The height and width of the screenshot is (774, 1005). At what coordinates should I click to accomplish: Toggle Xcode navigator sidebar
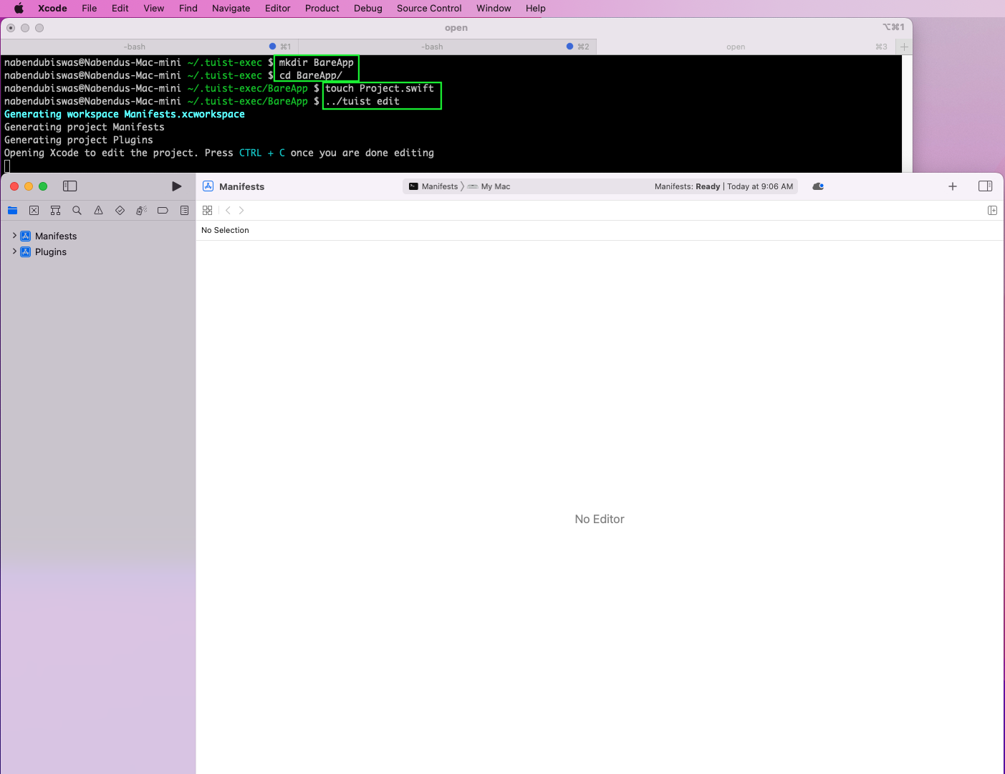click(x=69, y=186)
